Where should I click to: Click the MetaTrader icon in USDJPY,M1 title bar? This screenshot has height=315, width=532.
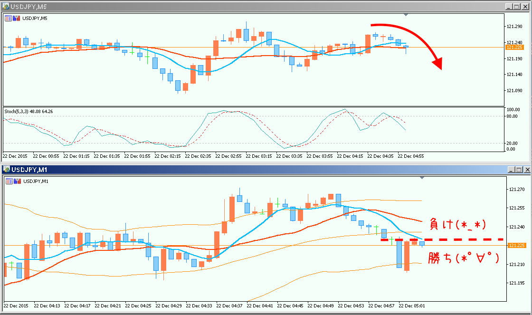(x=6, y=170)
